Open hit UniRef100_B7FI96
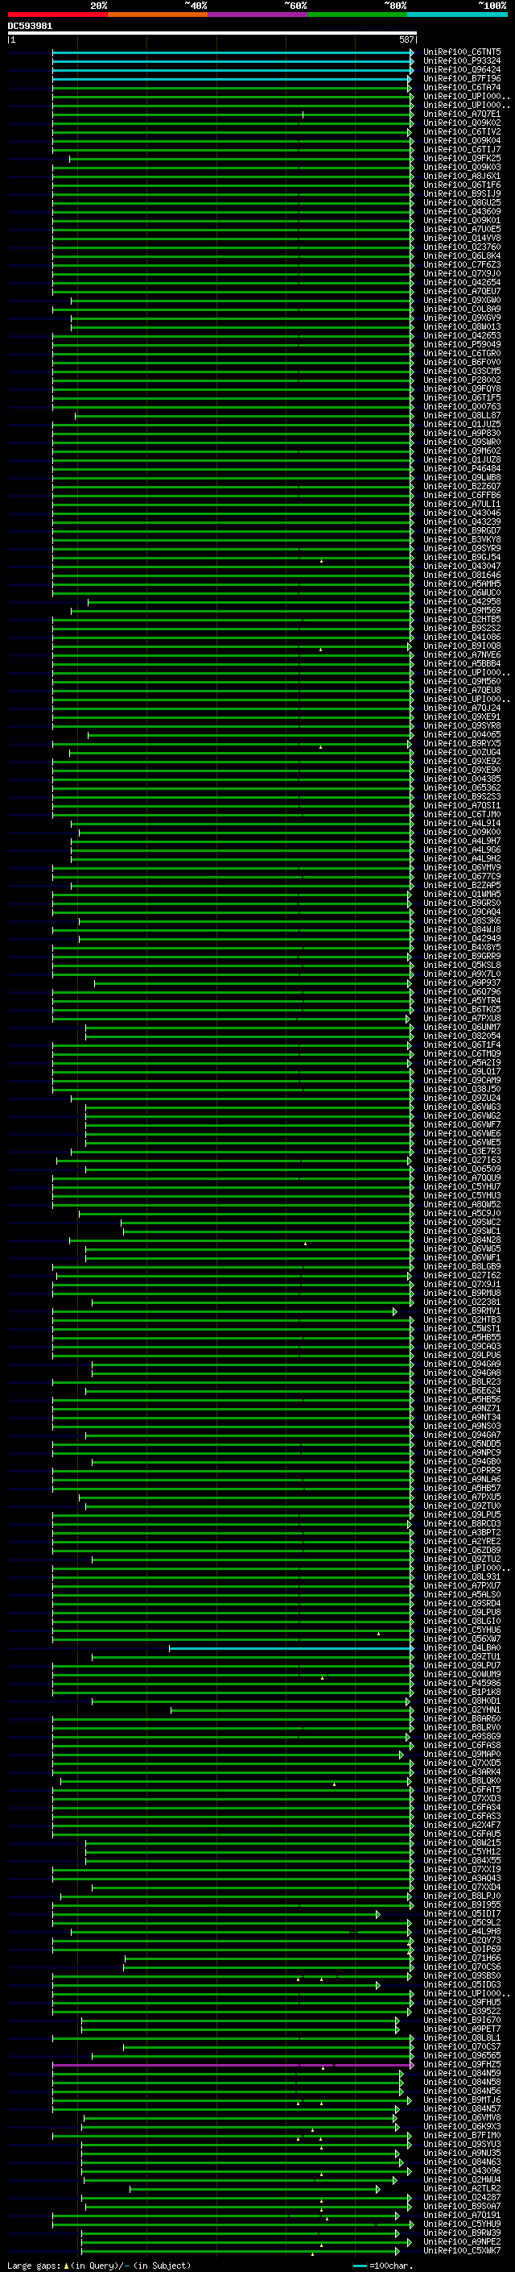 [x=462, y=78]
